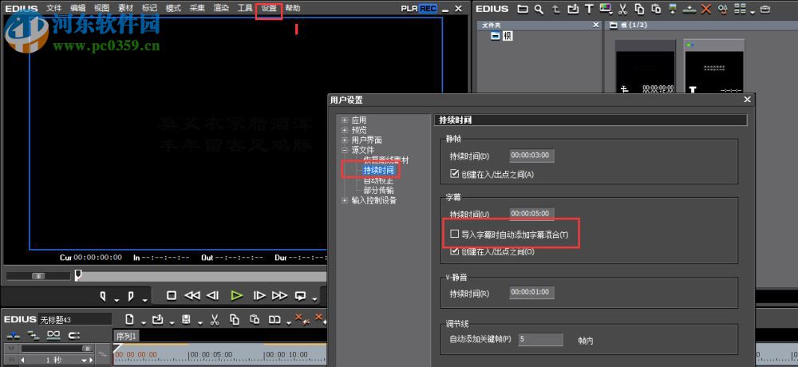Viewport: 798px width, 367px height.
Task: Expand the 预览 tree node
Action: (x=345, y=130)
